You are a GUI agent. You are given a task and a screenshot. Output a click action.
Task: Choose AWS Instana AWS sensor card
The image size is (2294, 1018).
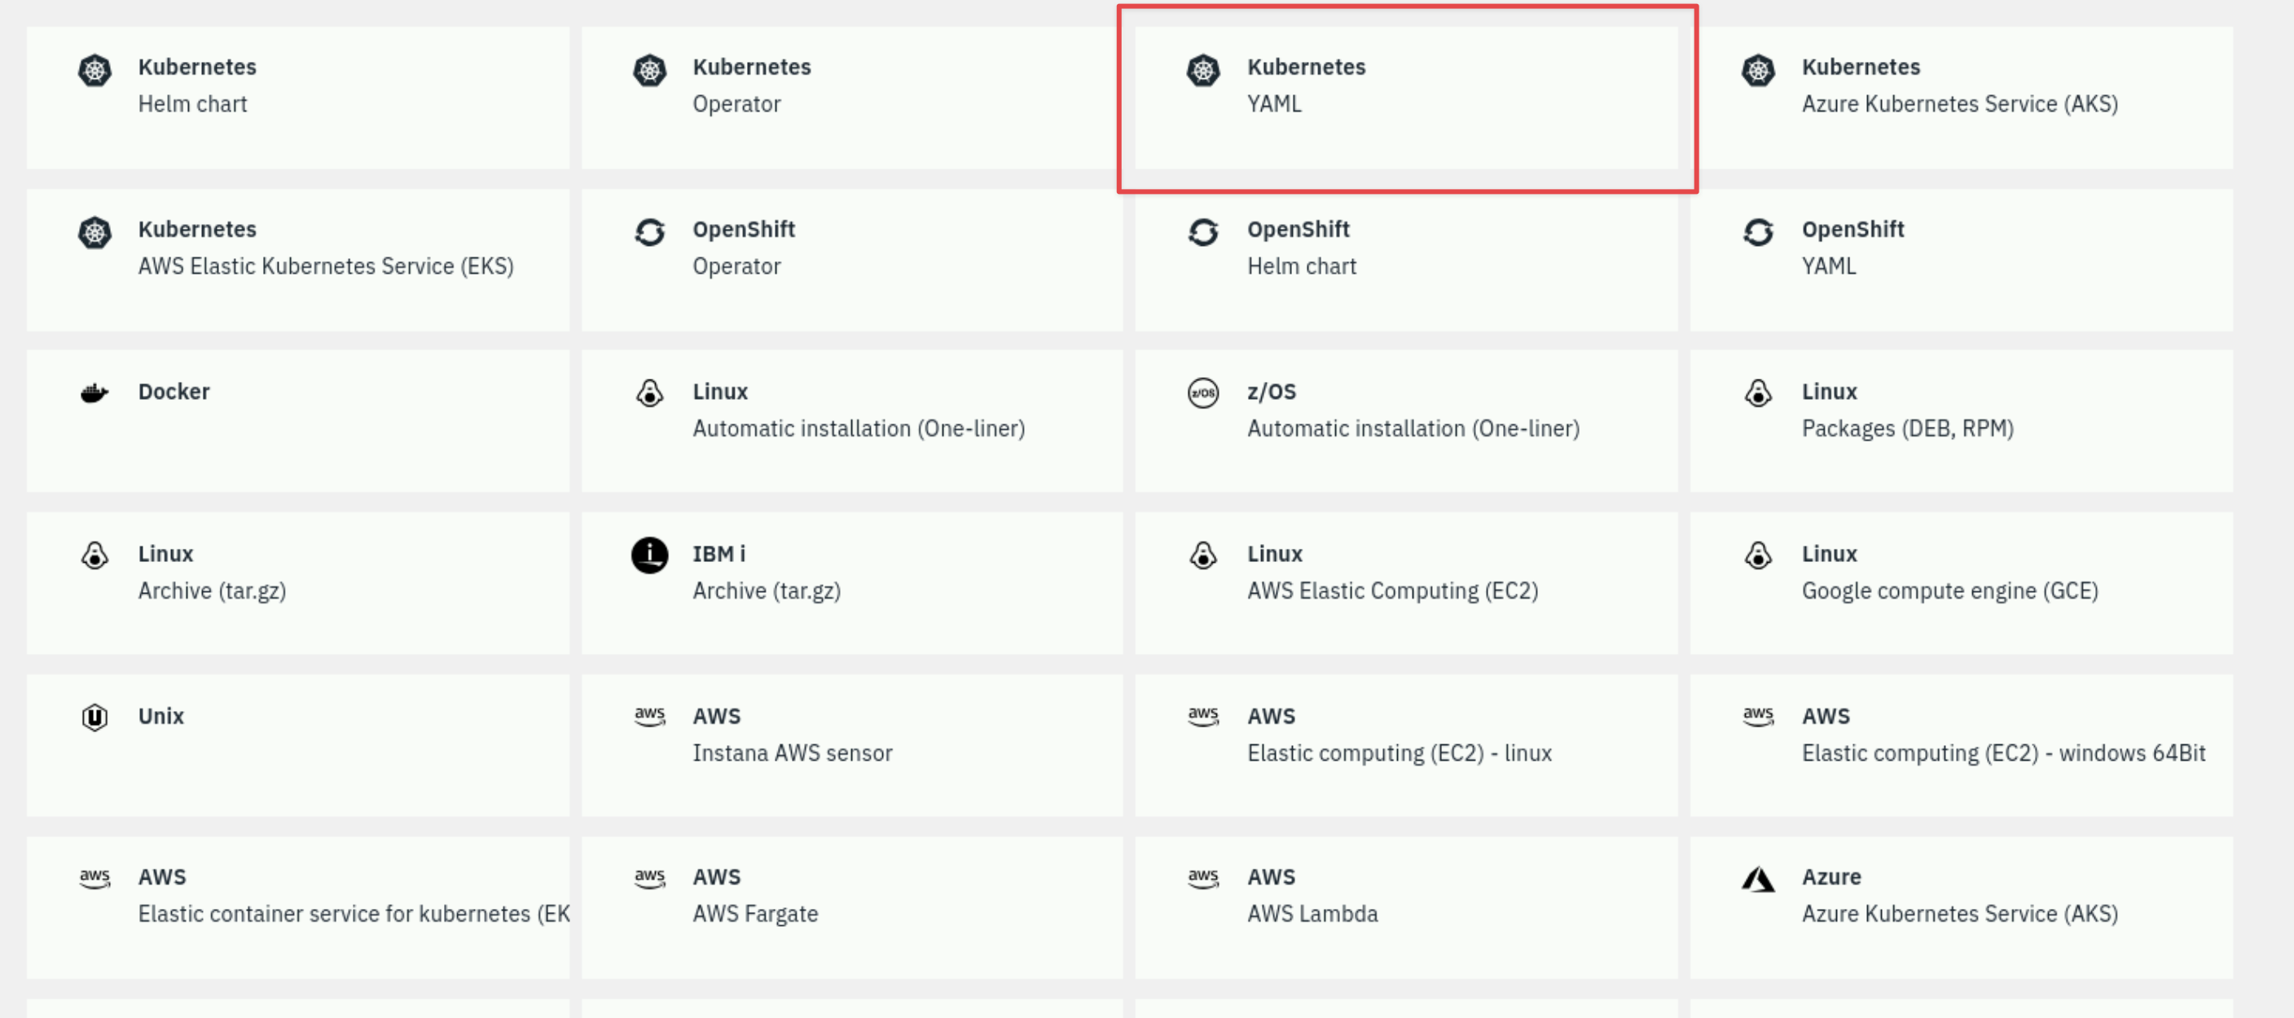[851, 744]
